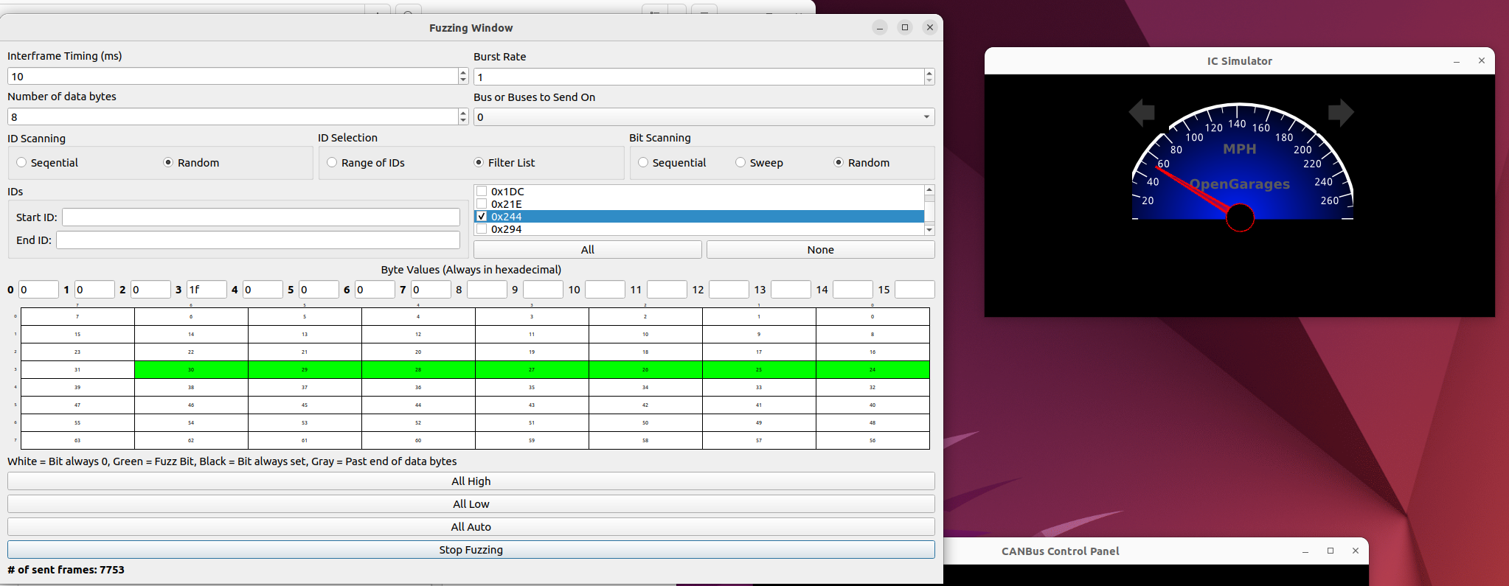1509x586 pixels.
Task: Click the Number of data bytes field
Action: tap(233, 116)
